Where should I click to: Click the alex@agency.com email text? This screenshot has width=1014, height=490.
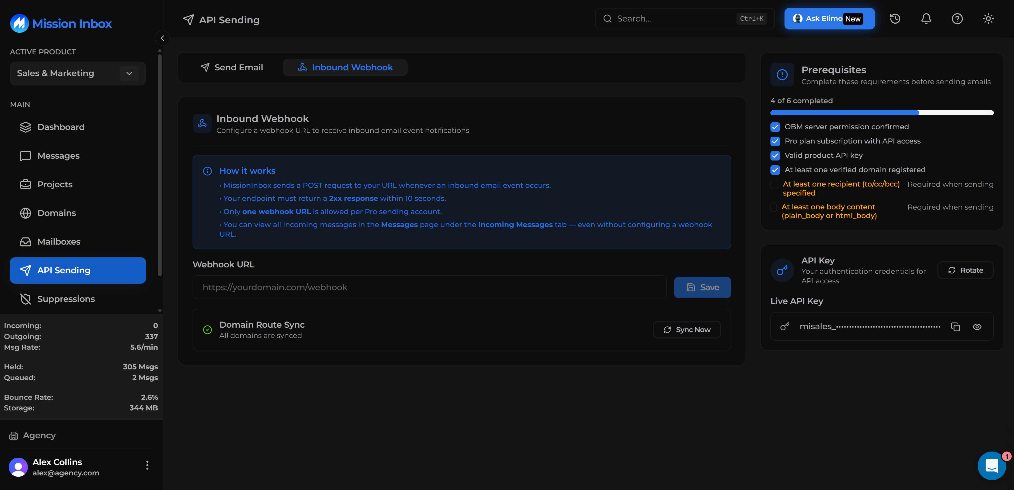point(66,473)
